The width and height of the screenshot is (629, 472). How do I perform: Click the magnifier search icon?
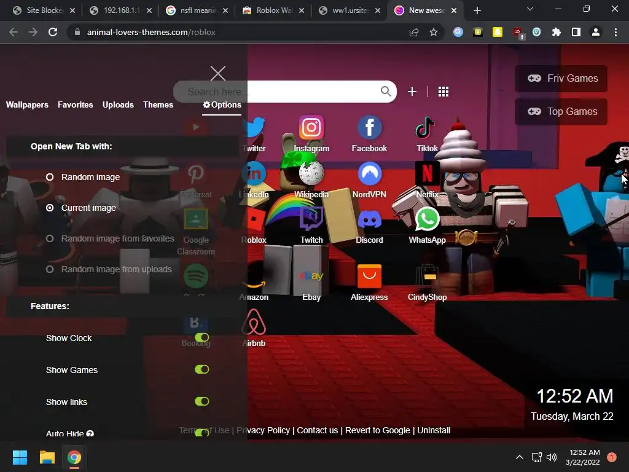pos(386,92)
